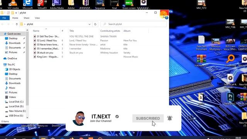
Task: Select Icecream WinRAR archive desktop icon
Action: coord(201,61)
